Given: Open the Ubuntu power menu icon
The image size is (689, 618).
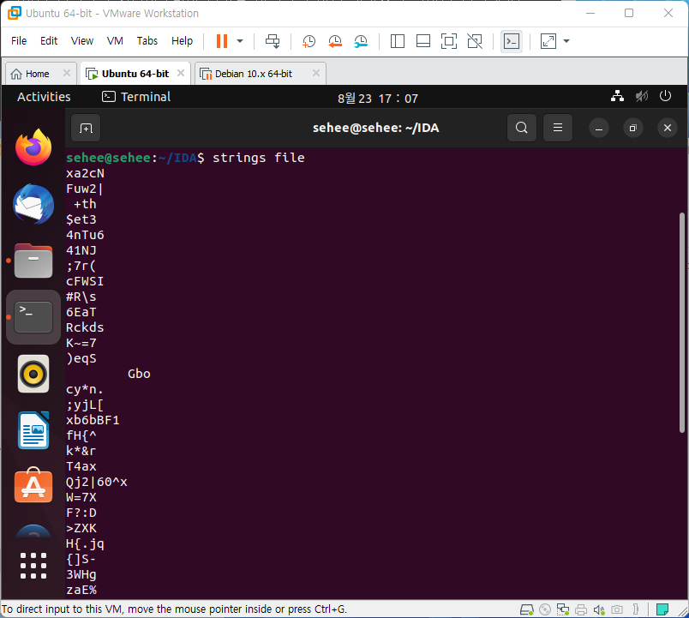Looking at the screenshot, I should tap(665, 96).
